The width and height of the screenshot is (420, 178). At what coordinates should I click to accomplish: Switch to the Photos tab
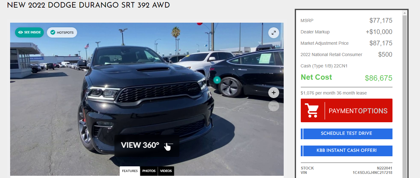coord(149,171)
